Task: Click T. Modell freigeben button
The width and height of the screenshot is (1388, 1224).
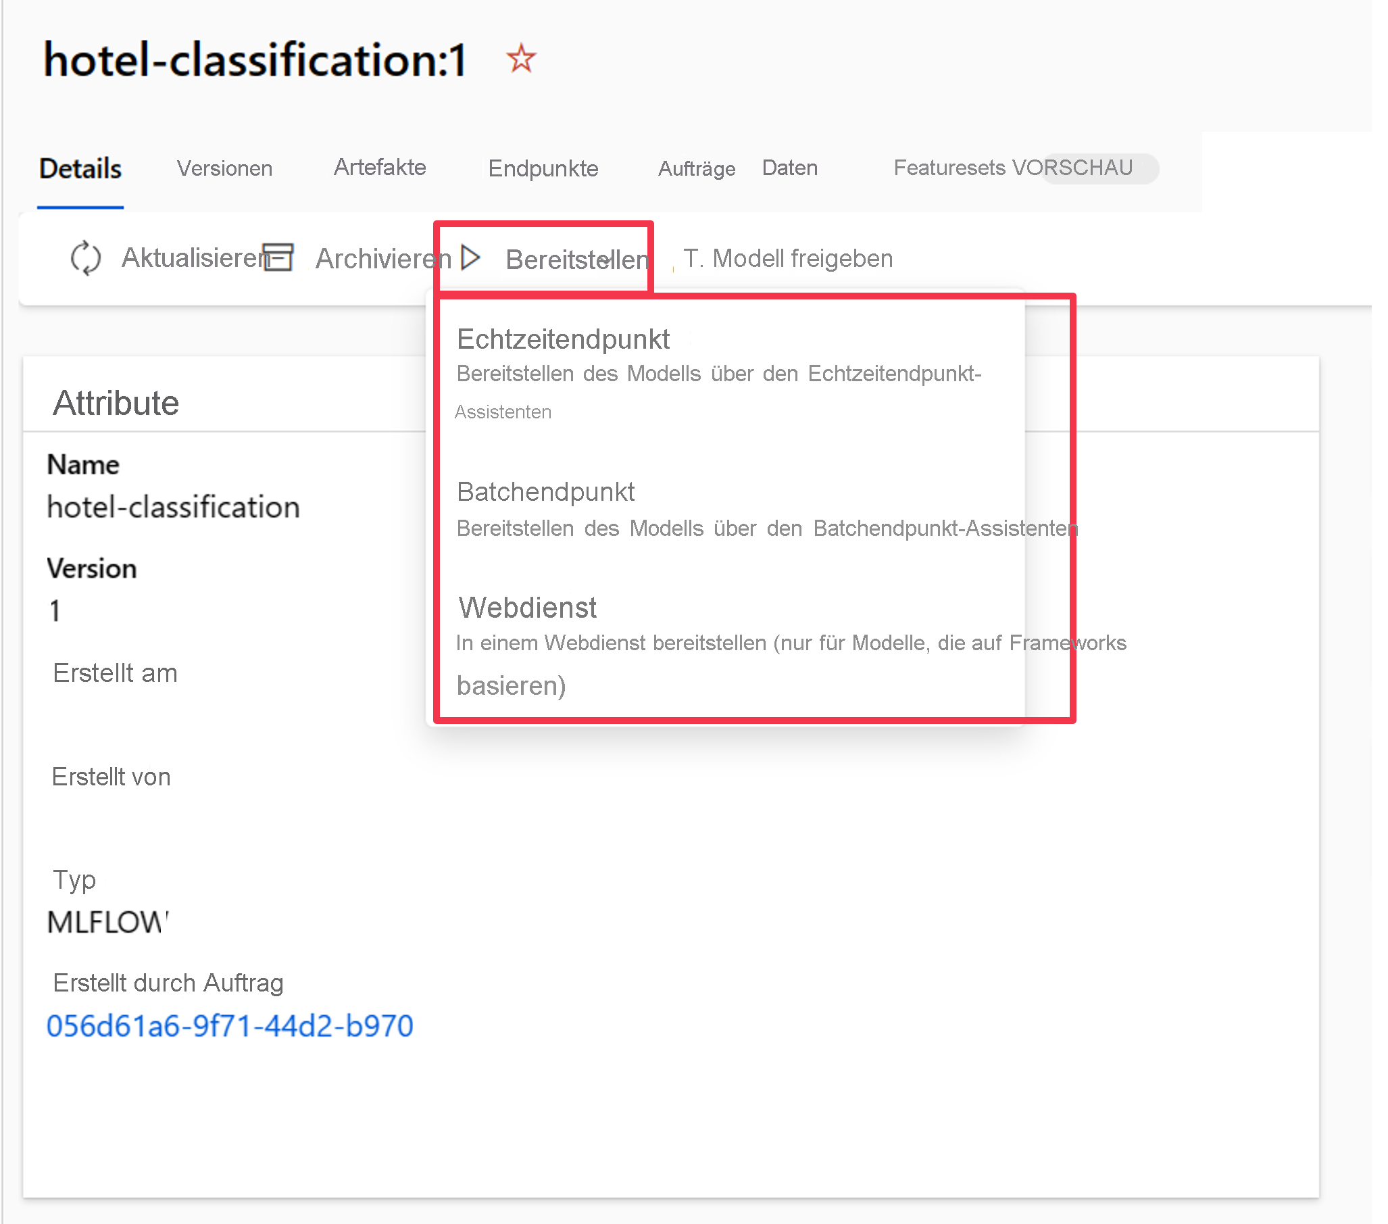Action: point(788,258)
